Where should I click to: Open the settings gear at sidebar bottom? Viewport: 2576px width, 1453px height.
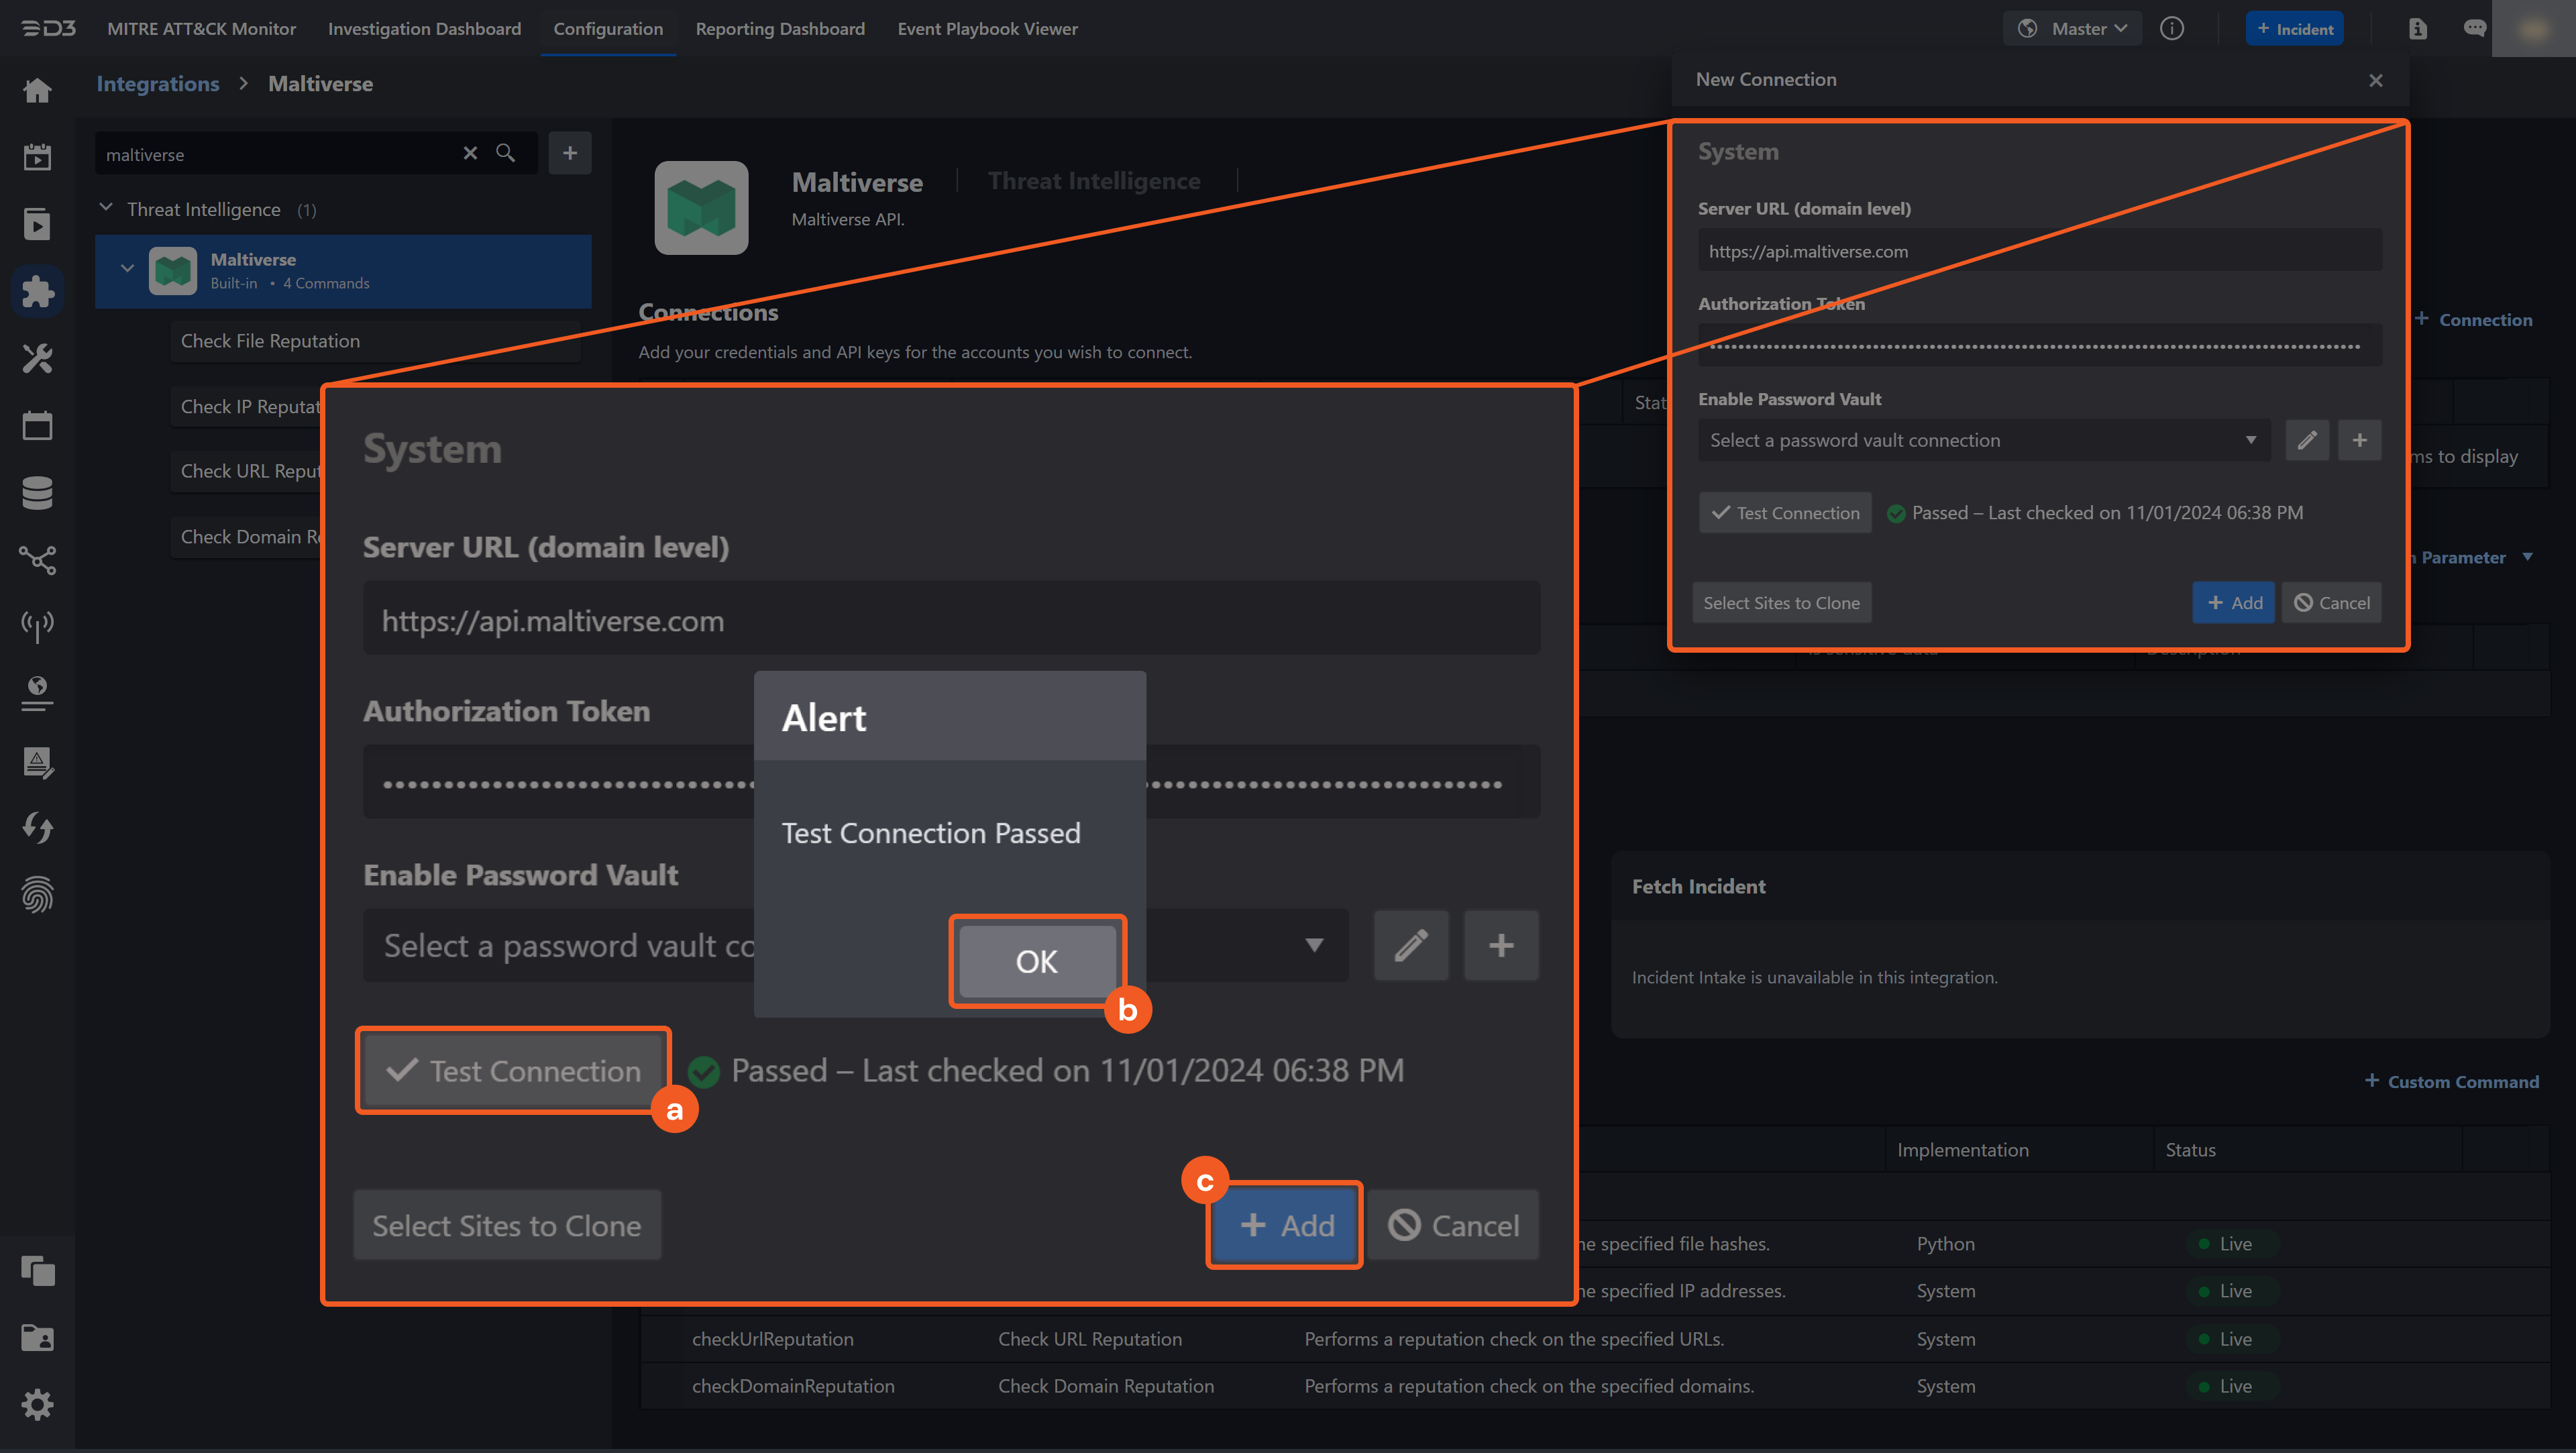37,1404
